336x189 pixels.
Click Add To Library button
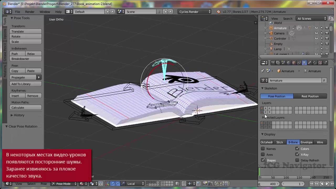pyautogui.click(x=26, y=84)
